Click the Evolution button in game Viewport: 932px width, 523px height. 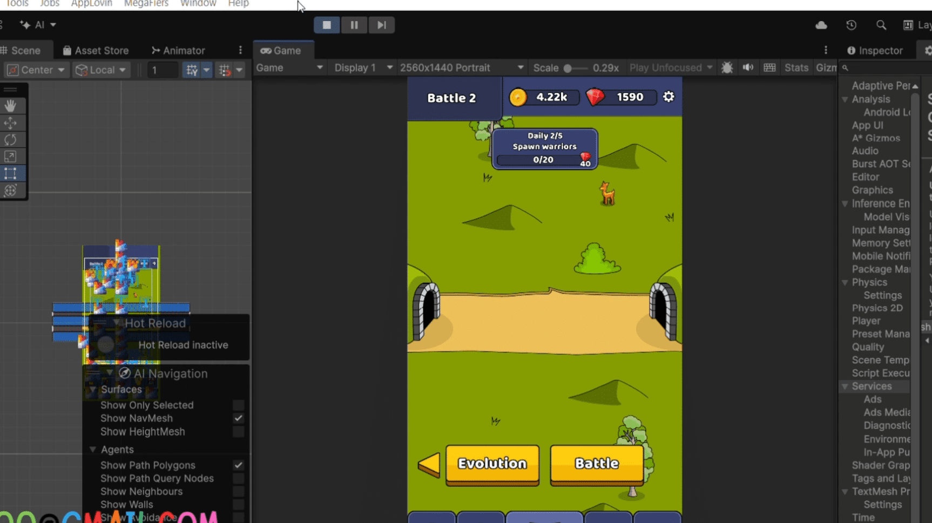point(492,464)
